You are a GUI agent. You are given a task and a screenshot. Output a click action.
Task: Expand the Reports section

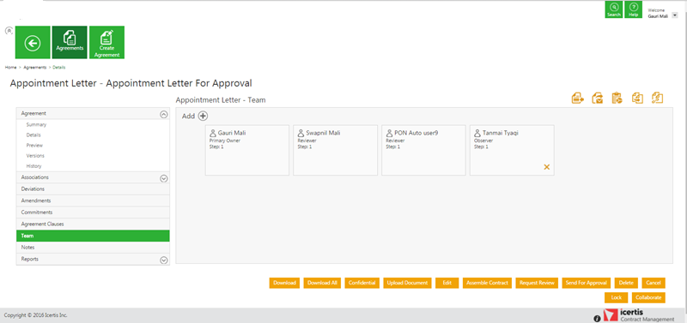164,260
